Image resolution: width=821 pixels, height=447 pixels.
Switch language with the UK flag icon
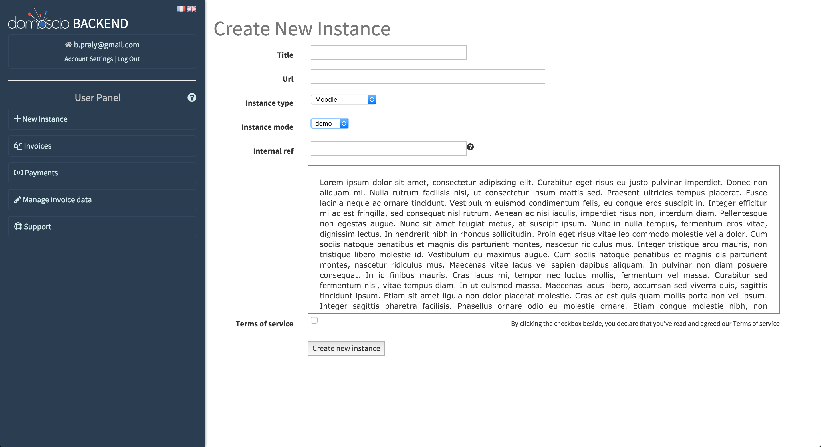coord(192,9)
